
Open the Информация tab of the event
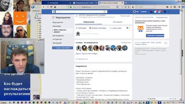coord(89,22)
